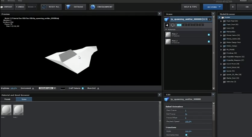Image resolution: width=252 pixels, height=137 pixels.
Task: Enable the Show Grid checkbox
Action: pos(98,88)
